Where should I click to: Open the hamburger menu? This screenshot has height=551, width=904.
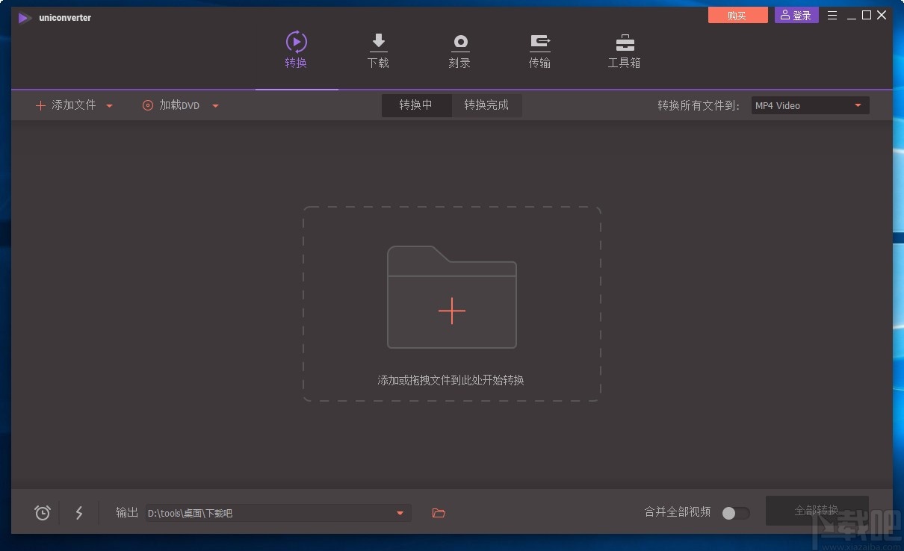[x=832, y=15]
